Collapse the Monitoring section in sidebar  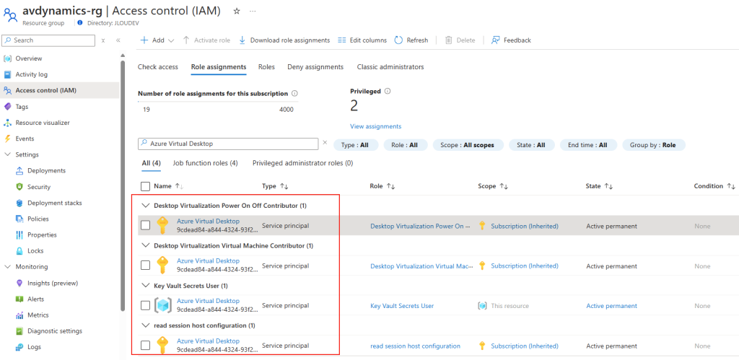click(7, 267)
